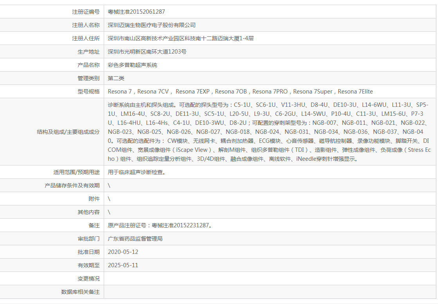
Task: Click the 数据库相关备注 label
Action: (80, 292)
